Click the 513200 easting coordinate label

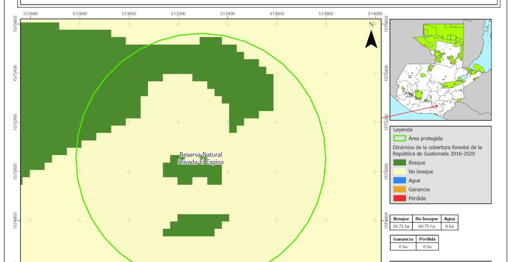click(178, 14)
